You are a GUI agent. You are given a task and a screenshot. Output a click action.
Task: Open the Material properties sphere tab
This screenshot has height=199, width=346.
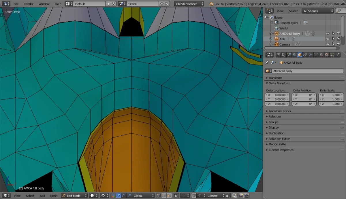click(x=321, y=55)
